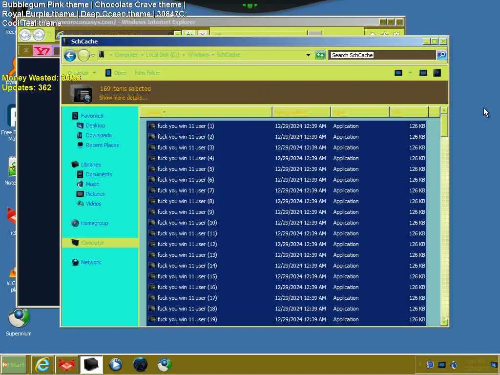Click the search magnifier button
The width and height of the screenshot is (500, 375).
(x=441, y=55)
